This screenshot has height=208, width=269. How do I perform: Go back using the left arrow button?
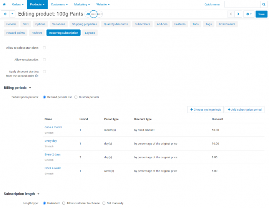[5, 14]
